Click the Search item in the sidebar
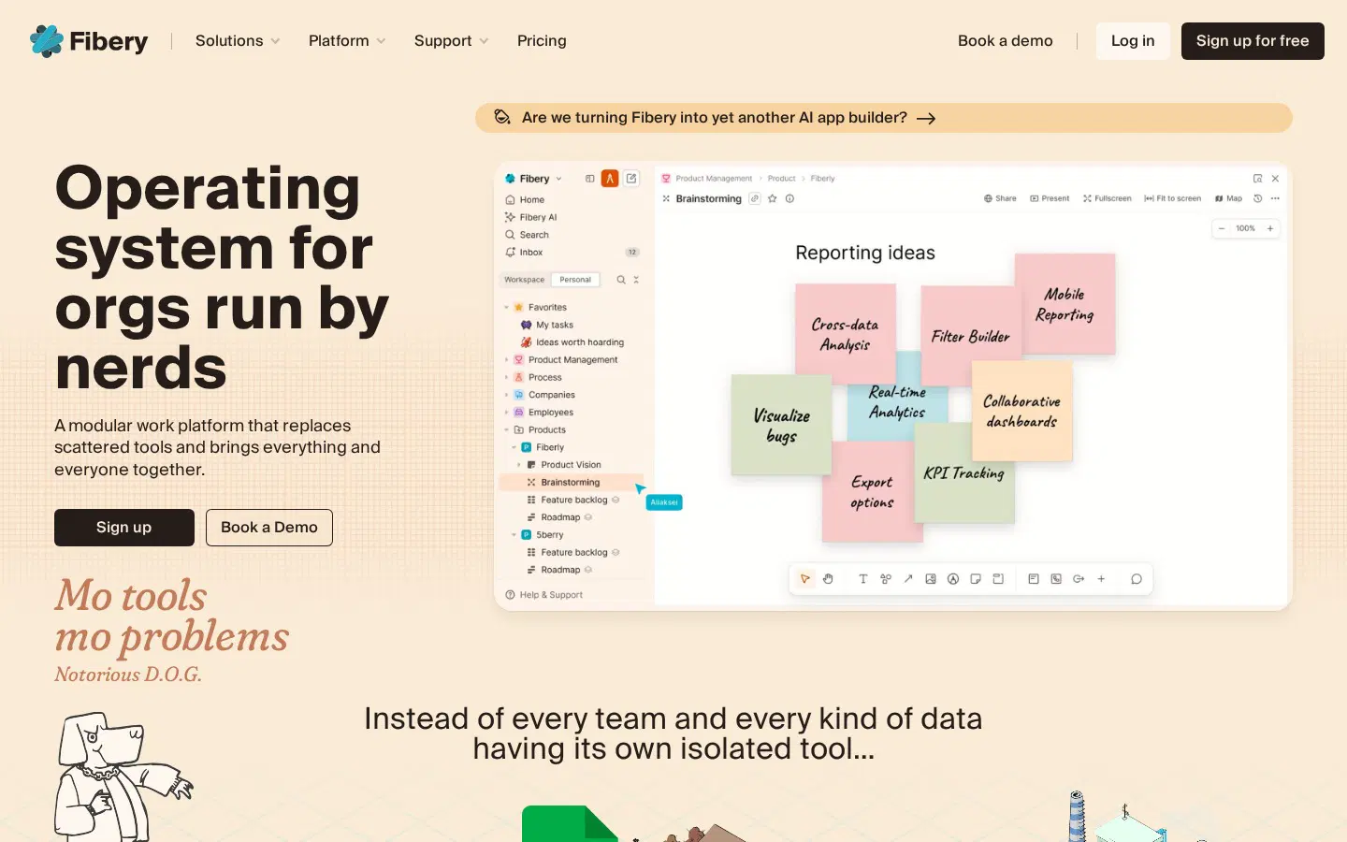The width and height of the screenshot is (1347, 842). (527, 235)
